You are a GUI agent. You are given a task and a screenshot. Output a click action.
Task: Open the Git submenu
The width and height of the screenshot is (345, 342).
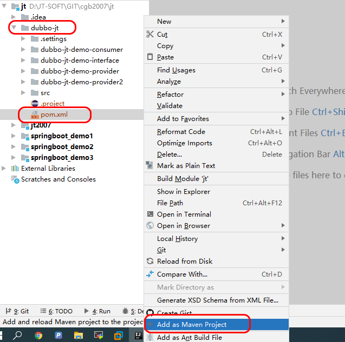pyautogui.click(x=216, y=250)
